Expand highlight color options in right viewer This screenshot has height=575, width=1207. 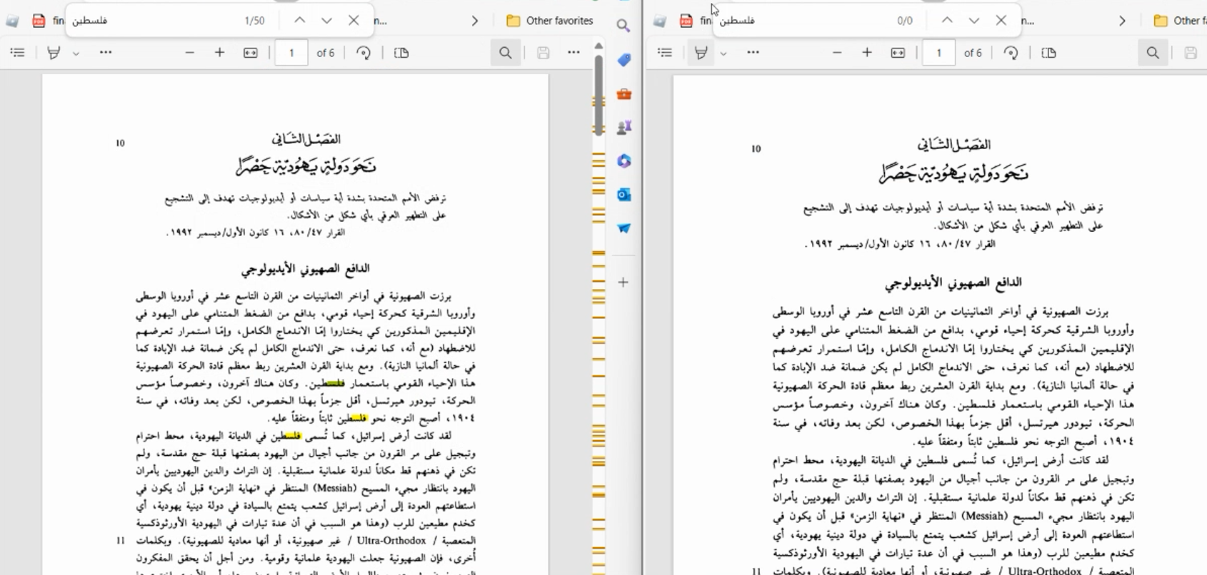723,54
